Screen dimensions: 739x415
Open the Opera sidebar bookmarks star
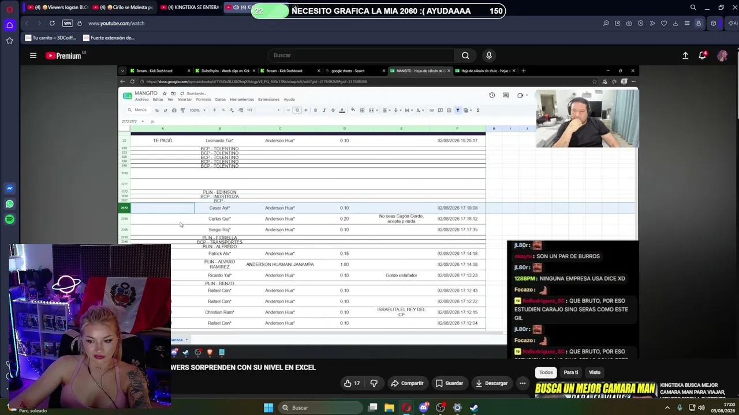tap(9, 40)
